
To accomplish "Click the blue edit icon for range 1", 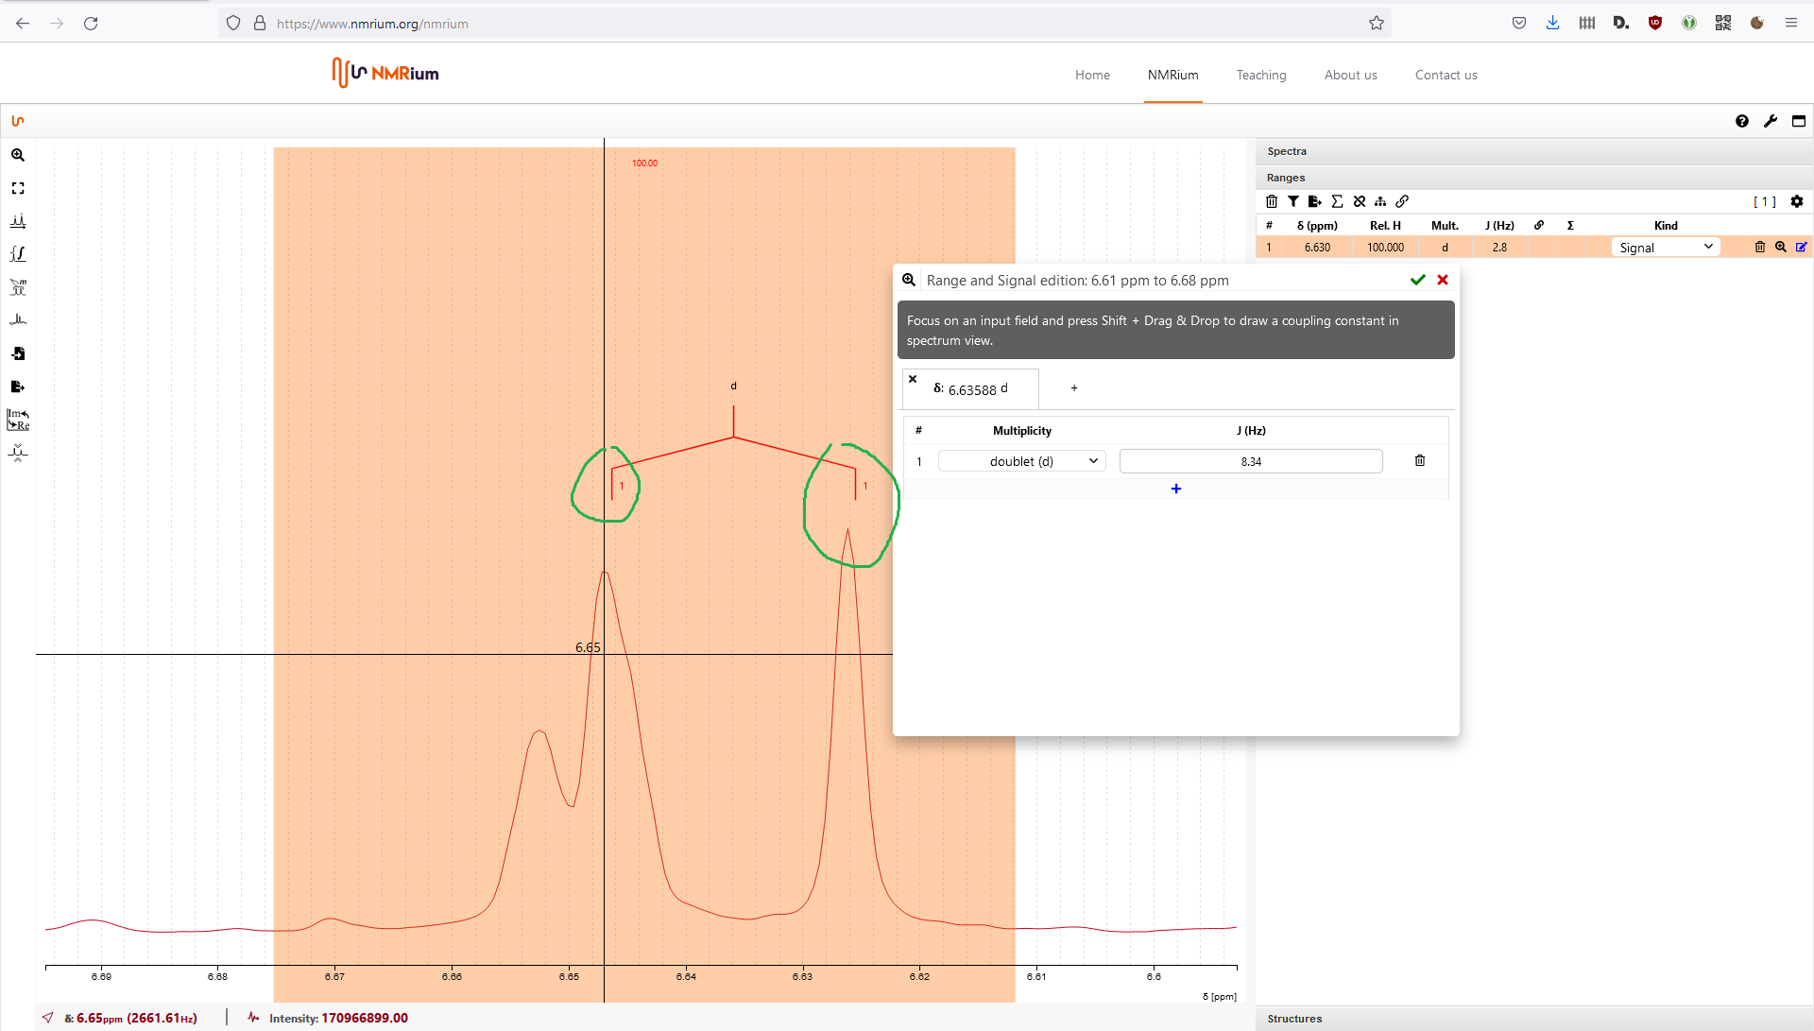I will [x=1802, y=248].
